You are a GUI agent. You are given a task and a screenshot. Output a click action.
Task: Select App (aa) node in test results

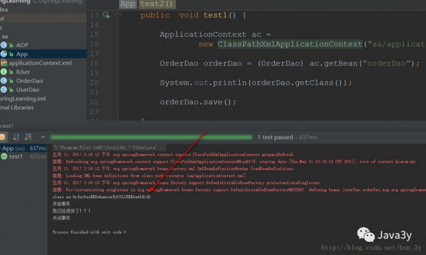(x=14, y=148)
